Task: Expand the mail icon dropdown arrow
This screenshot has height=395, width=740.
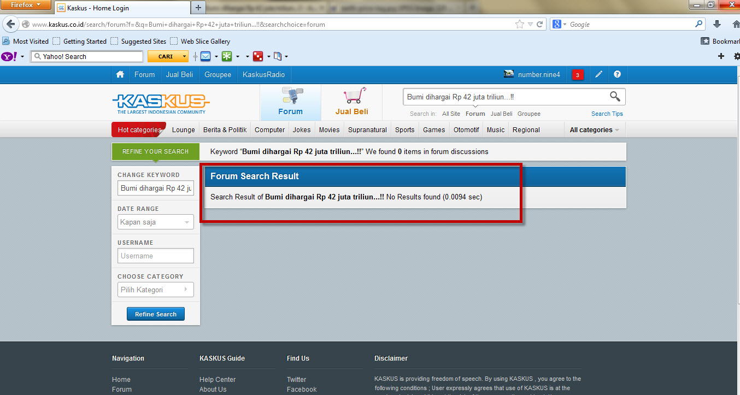Action: [x=216, y=57]
